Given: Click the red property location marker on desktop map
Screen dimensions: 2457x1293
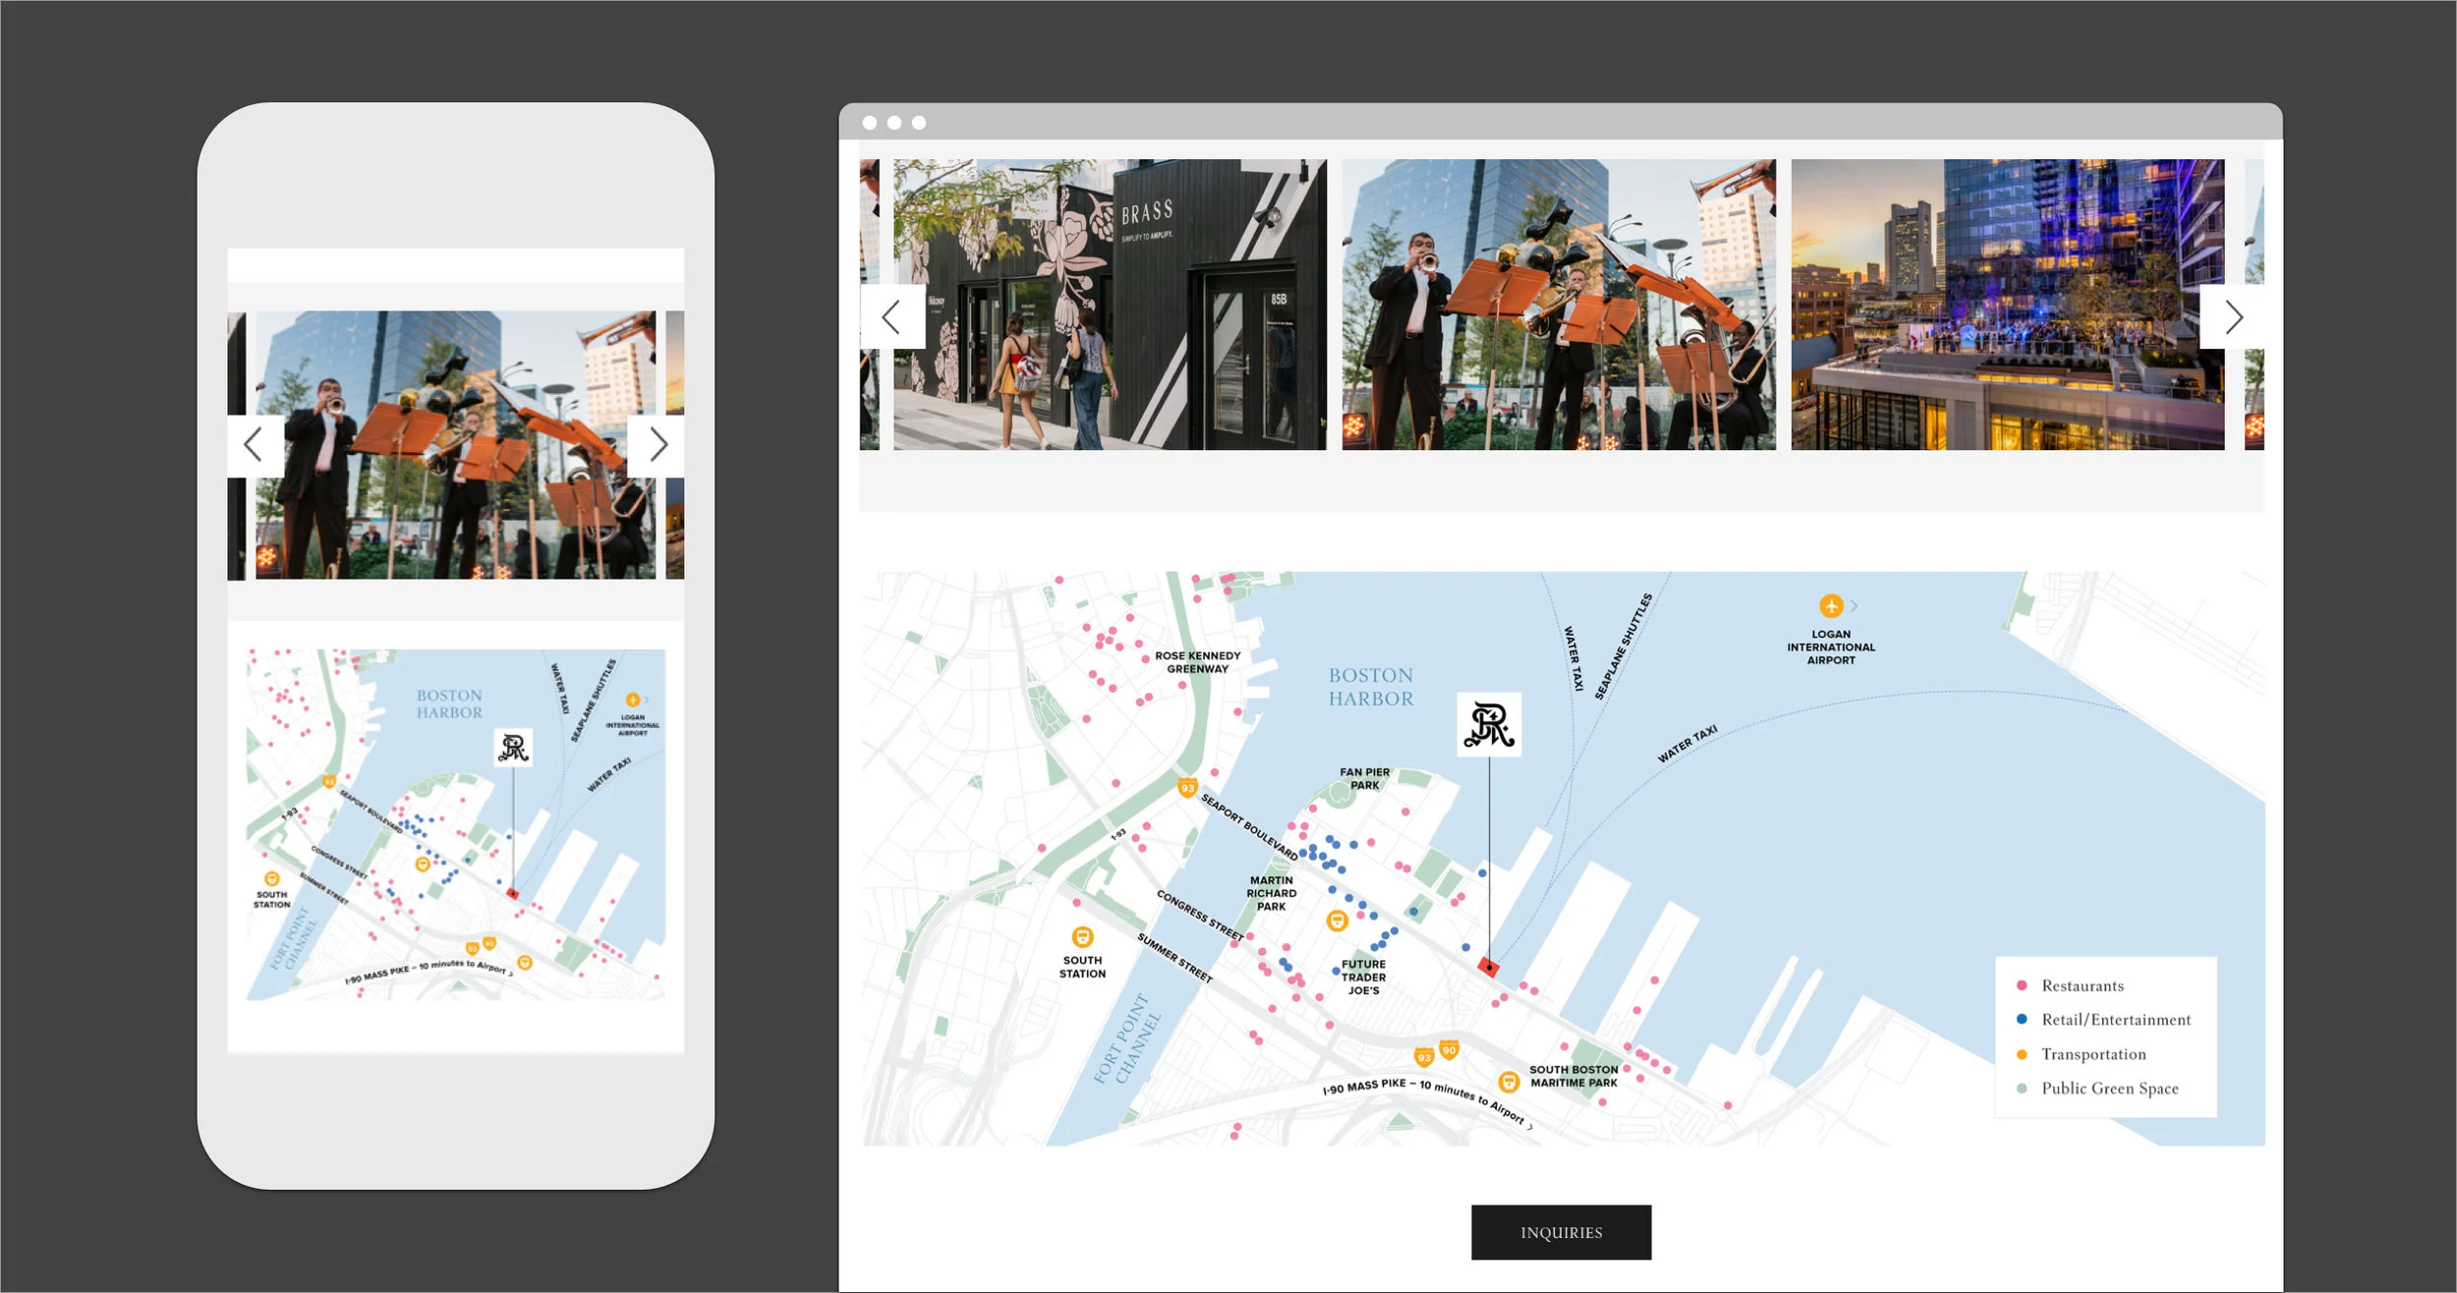Looking at the screenshot, I should coord(1489,968).
